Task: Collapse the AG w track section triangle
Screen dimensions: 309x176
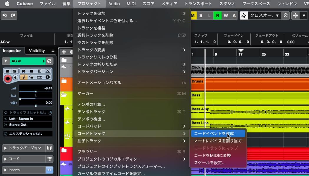Action: (x=6, y=61)
